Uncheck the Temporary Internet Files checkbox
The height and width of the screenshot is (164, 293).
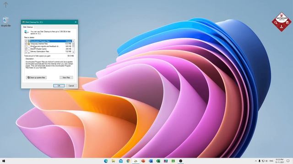26,44
